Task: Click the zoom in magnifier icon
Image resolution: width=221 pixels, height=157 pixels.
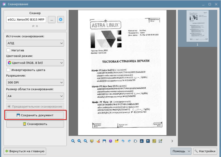Action: 73,141
